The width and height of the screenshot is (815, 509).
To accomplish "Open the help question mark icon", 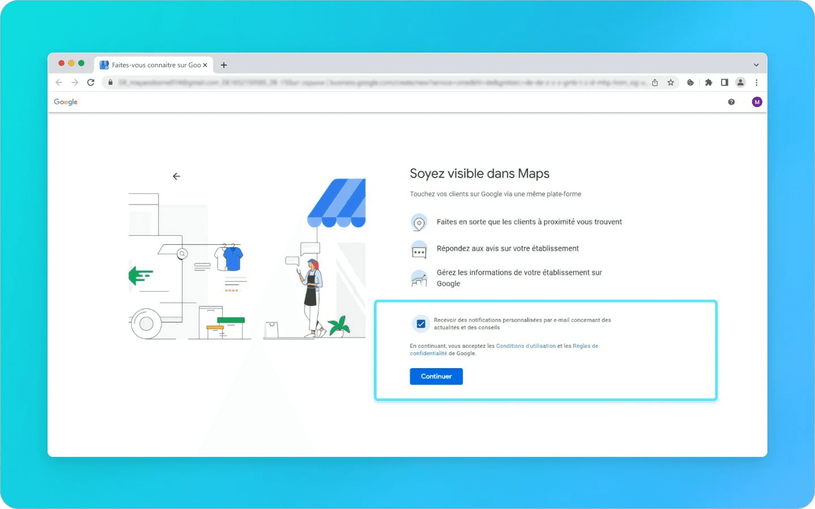I will pyautogui.click(x=731, y=102).
